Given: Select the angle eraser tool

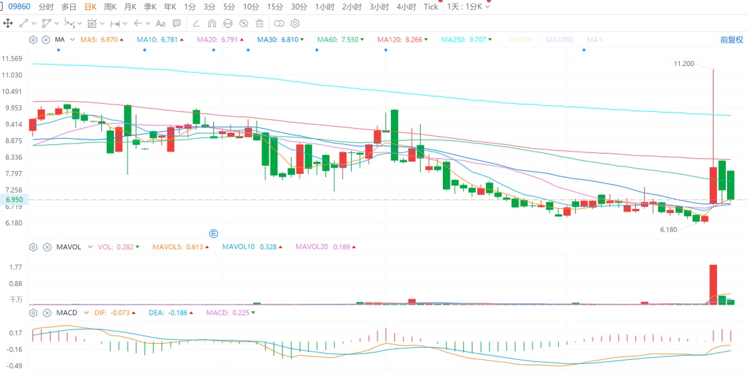Looking at the screenshot, I should click(x=196, y=23).
